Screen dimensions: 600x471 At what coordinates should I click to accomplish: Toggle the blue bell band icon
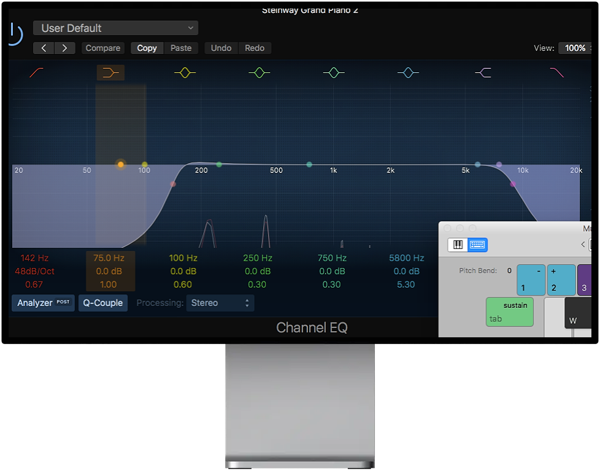408,72
